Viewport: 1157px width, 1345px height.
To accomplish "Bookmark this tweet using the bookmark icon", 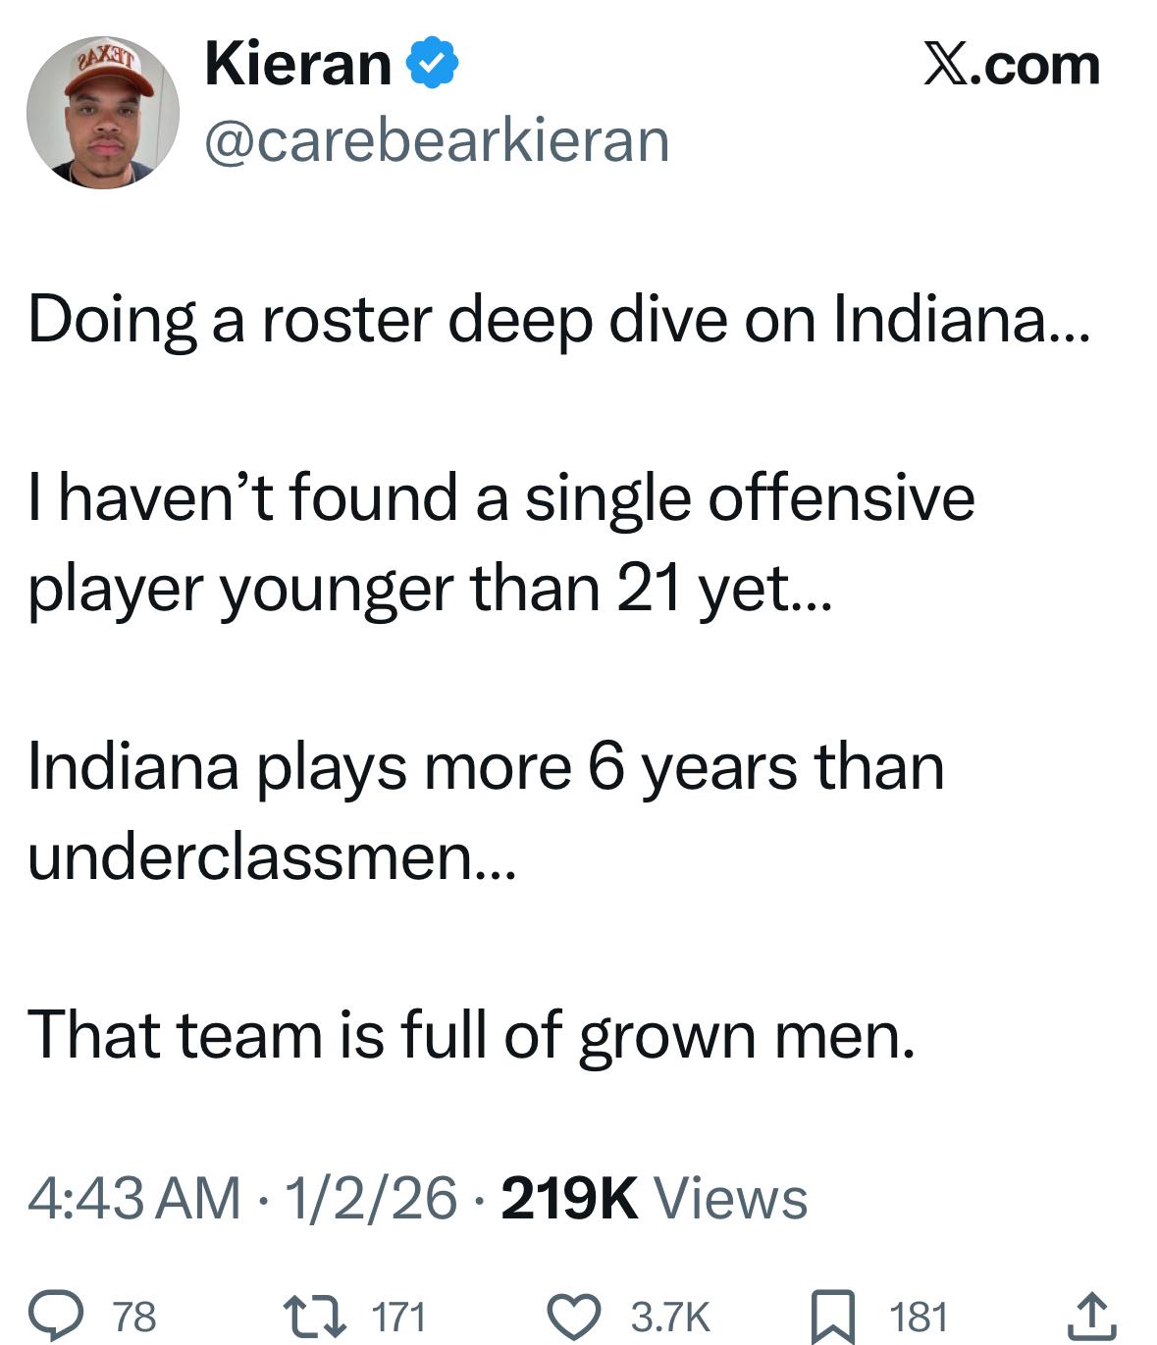I will [x=832, y=1317].
